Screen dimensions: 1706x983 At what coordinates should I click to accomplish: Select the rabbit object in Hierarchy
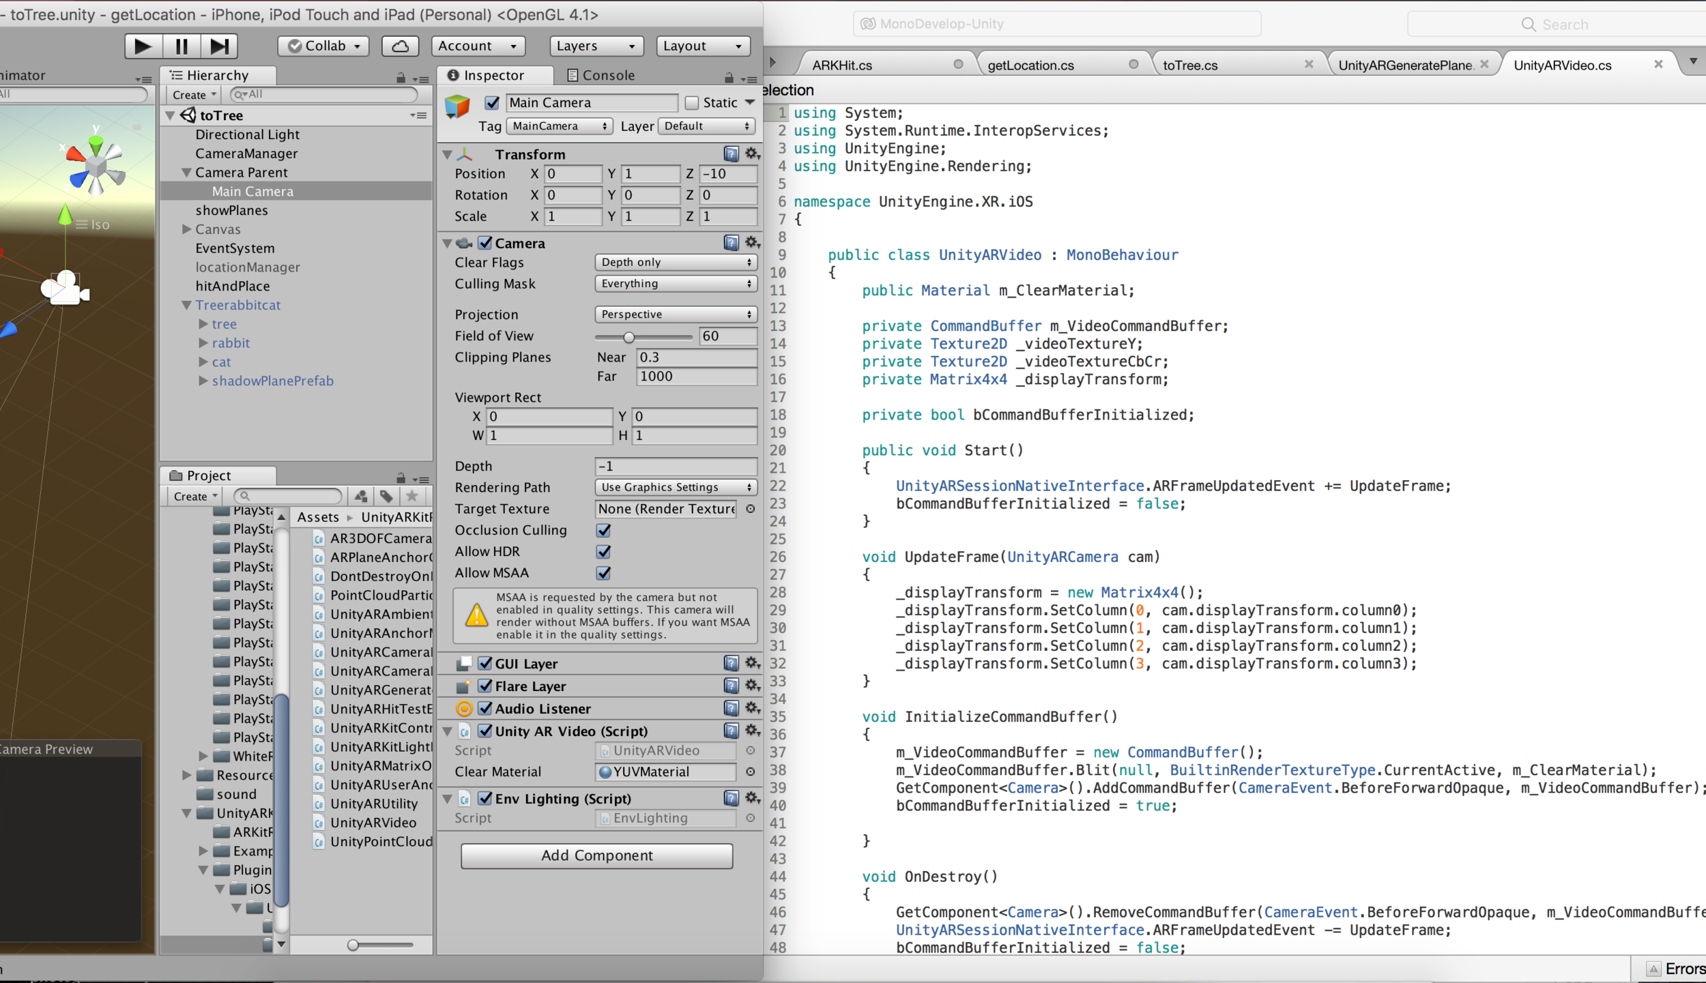231,343
